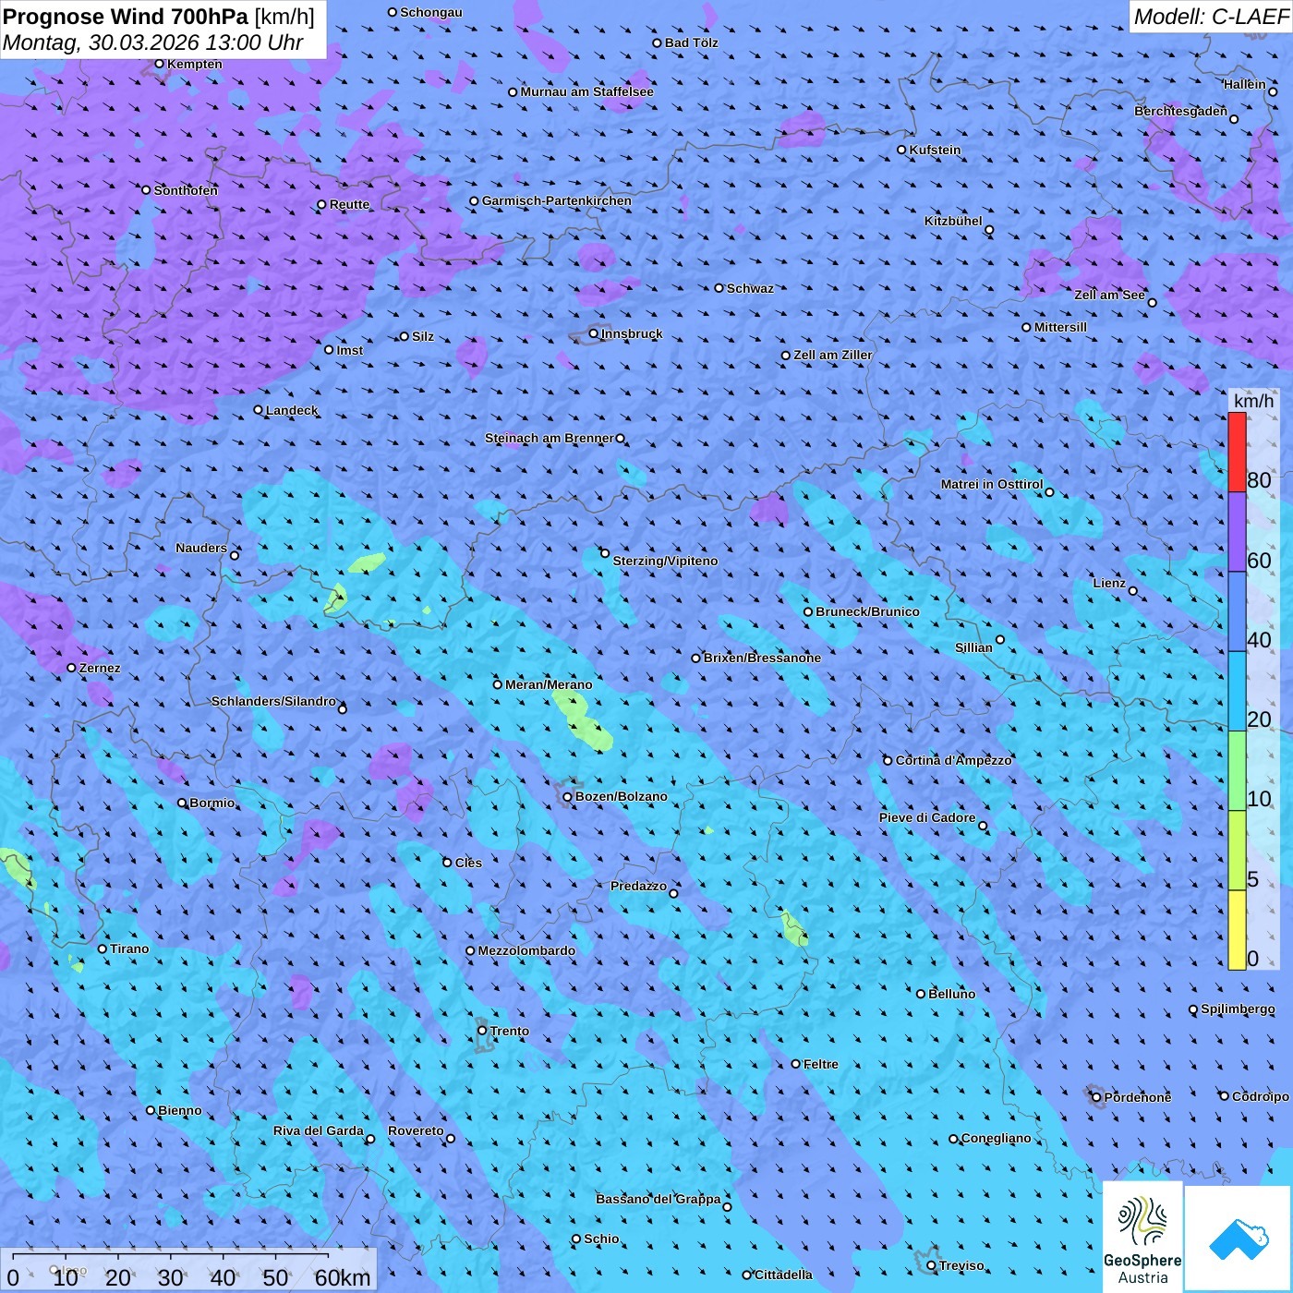This screenshot has height=1293, width=1293.
Task: Click the Pordenone label
Action: pyautogui.click(x=1138, y=1097)
